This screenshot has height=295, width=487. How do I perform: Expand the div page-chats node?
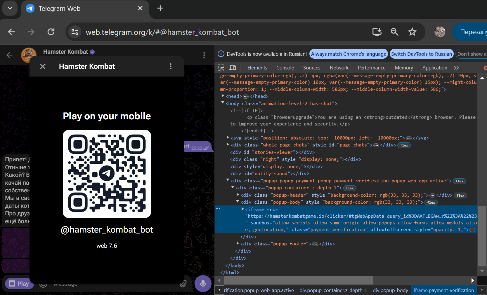point(228,144)
